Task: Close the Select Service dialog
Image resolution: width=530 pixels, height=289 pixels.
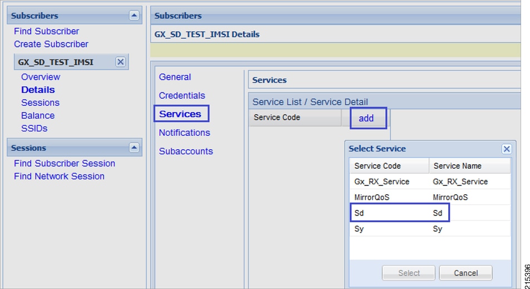Action: coord(507,149)
